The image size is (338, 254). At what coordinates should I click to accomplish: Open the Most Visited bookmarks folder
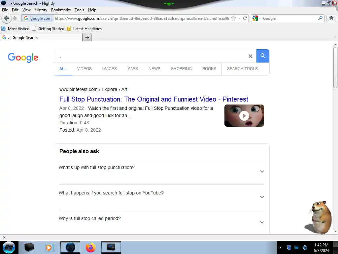pyautogui.click(x=16, y=28)
